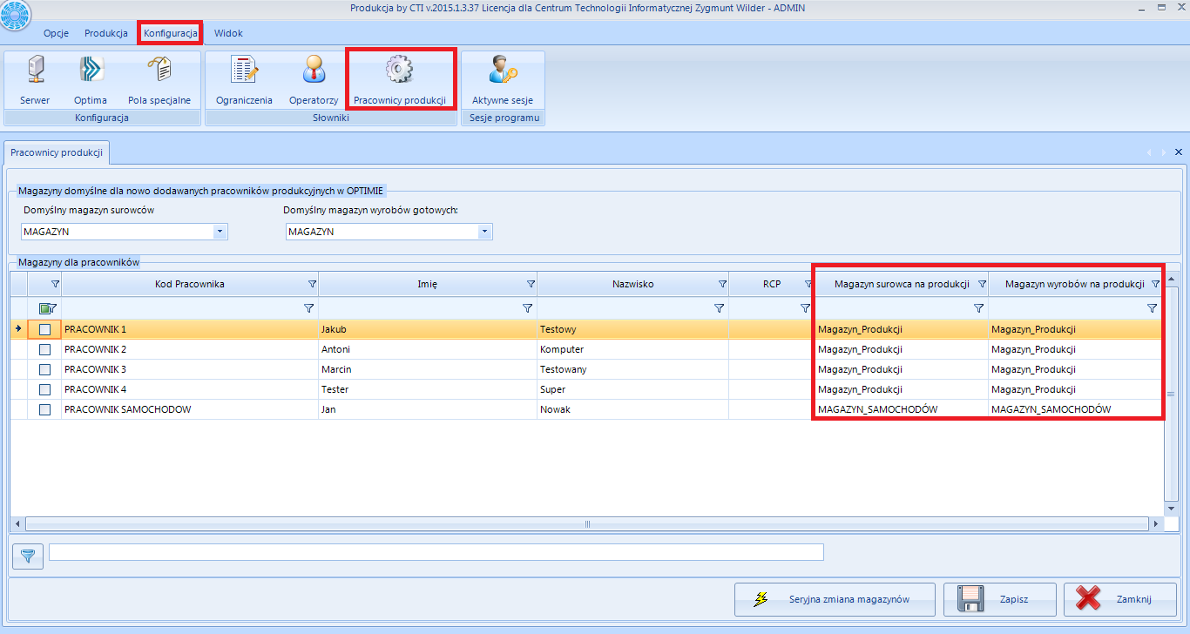This screenshot has width=1190, height=634.
Task: Click filter icon in RCP header
Action: click(808, 284)
